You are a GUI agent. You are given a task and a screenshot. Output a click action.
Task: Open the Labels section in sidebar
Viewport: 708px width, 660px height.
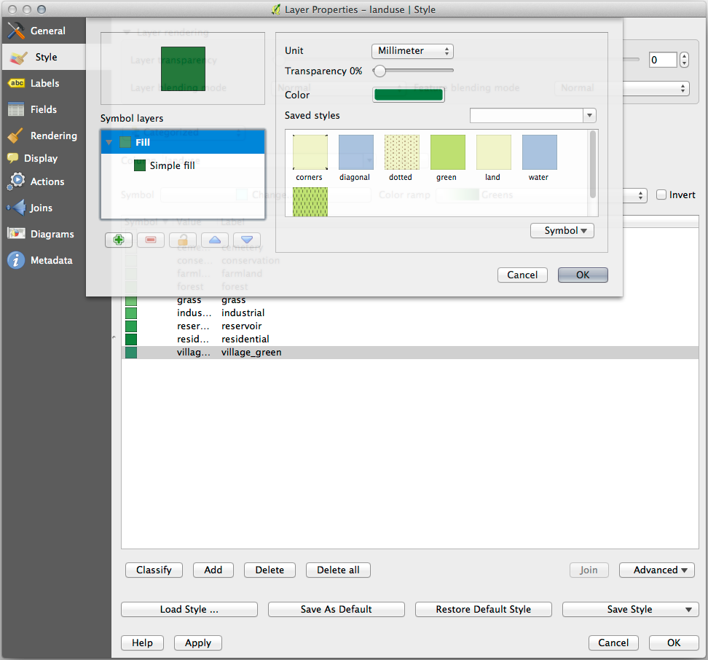point(44,83)
